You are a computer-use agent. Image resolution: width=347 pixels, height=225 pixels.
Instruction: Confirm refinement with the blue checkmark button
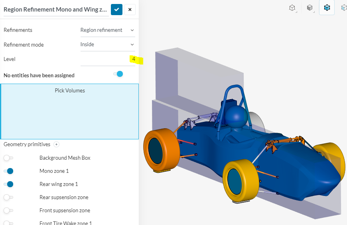click(x=116, y=10)
